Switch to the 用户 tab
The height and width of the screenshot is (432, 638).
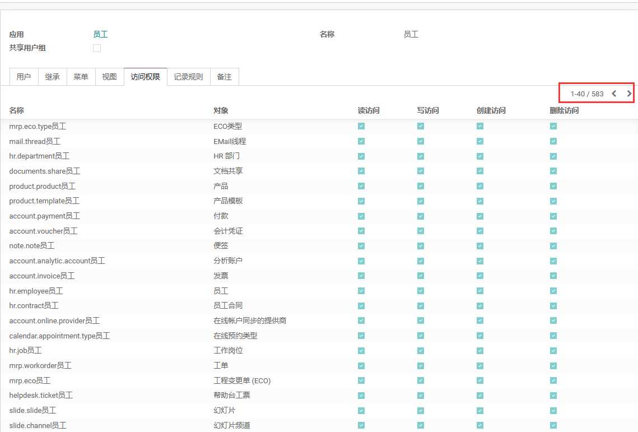[x=24, y=77]
